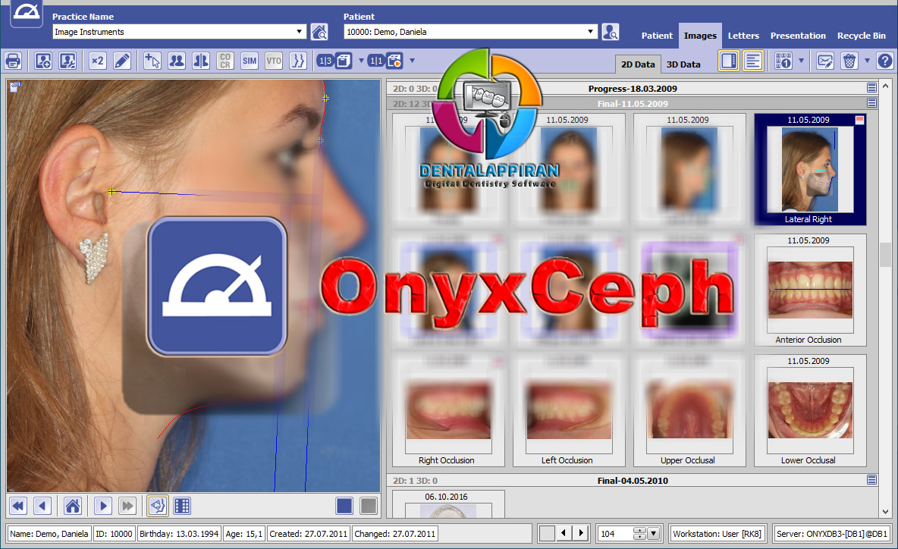The width and height of the screenshot is (898, 549).
Task: Go to previous image with left arrow
Action: [x=42, y=506]
